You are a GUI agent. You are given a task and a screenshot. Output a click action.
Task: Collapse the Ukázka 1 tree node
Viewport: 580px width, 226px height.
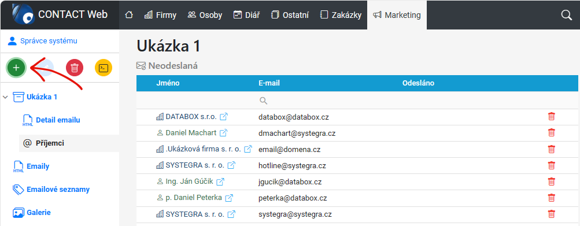pos(5,97)
